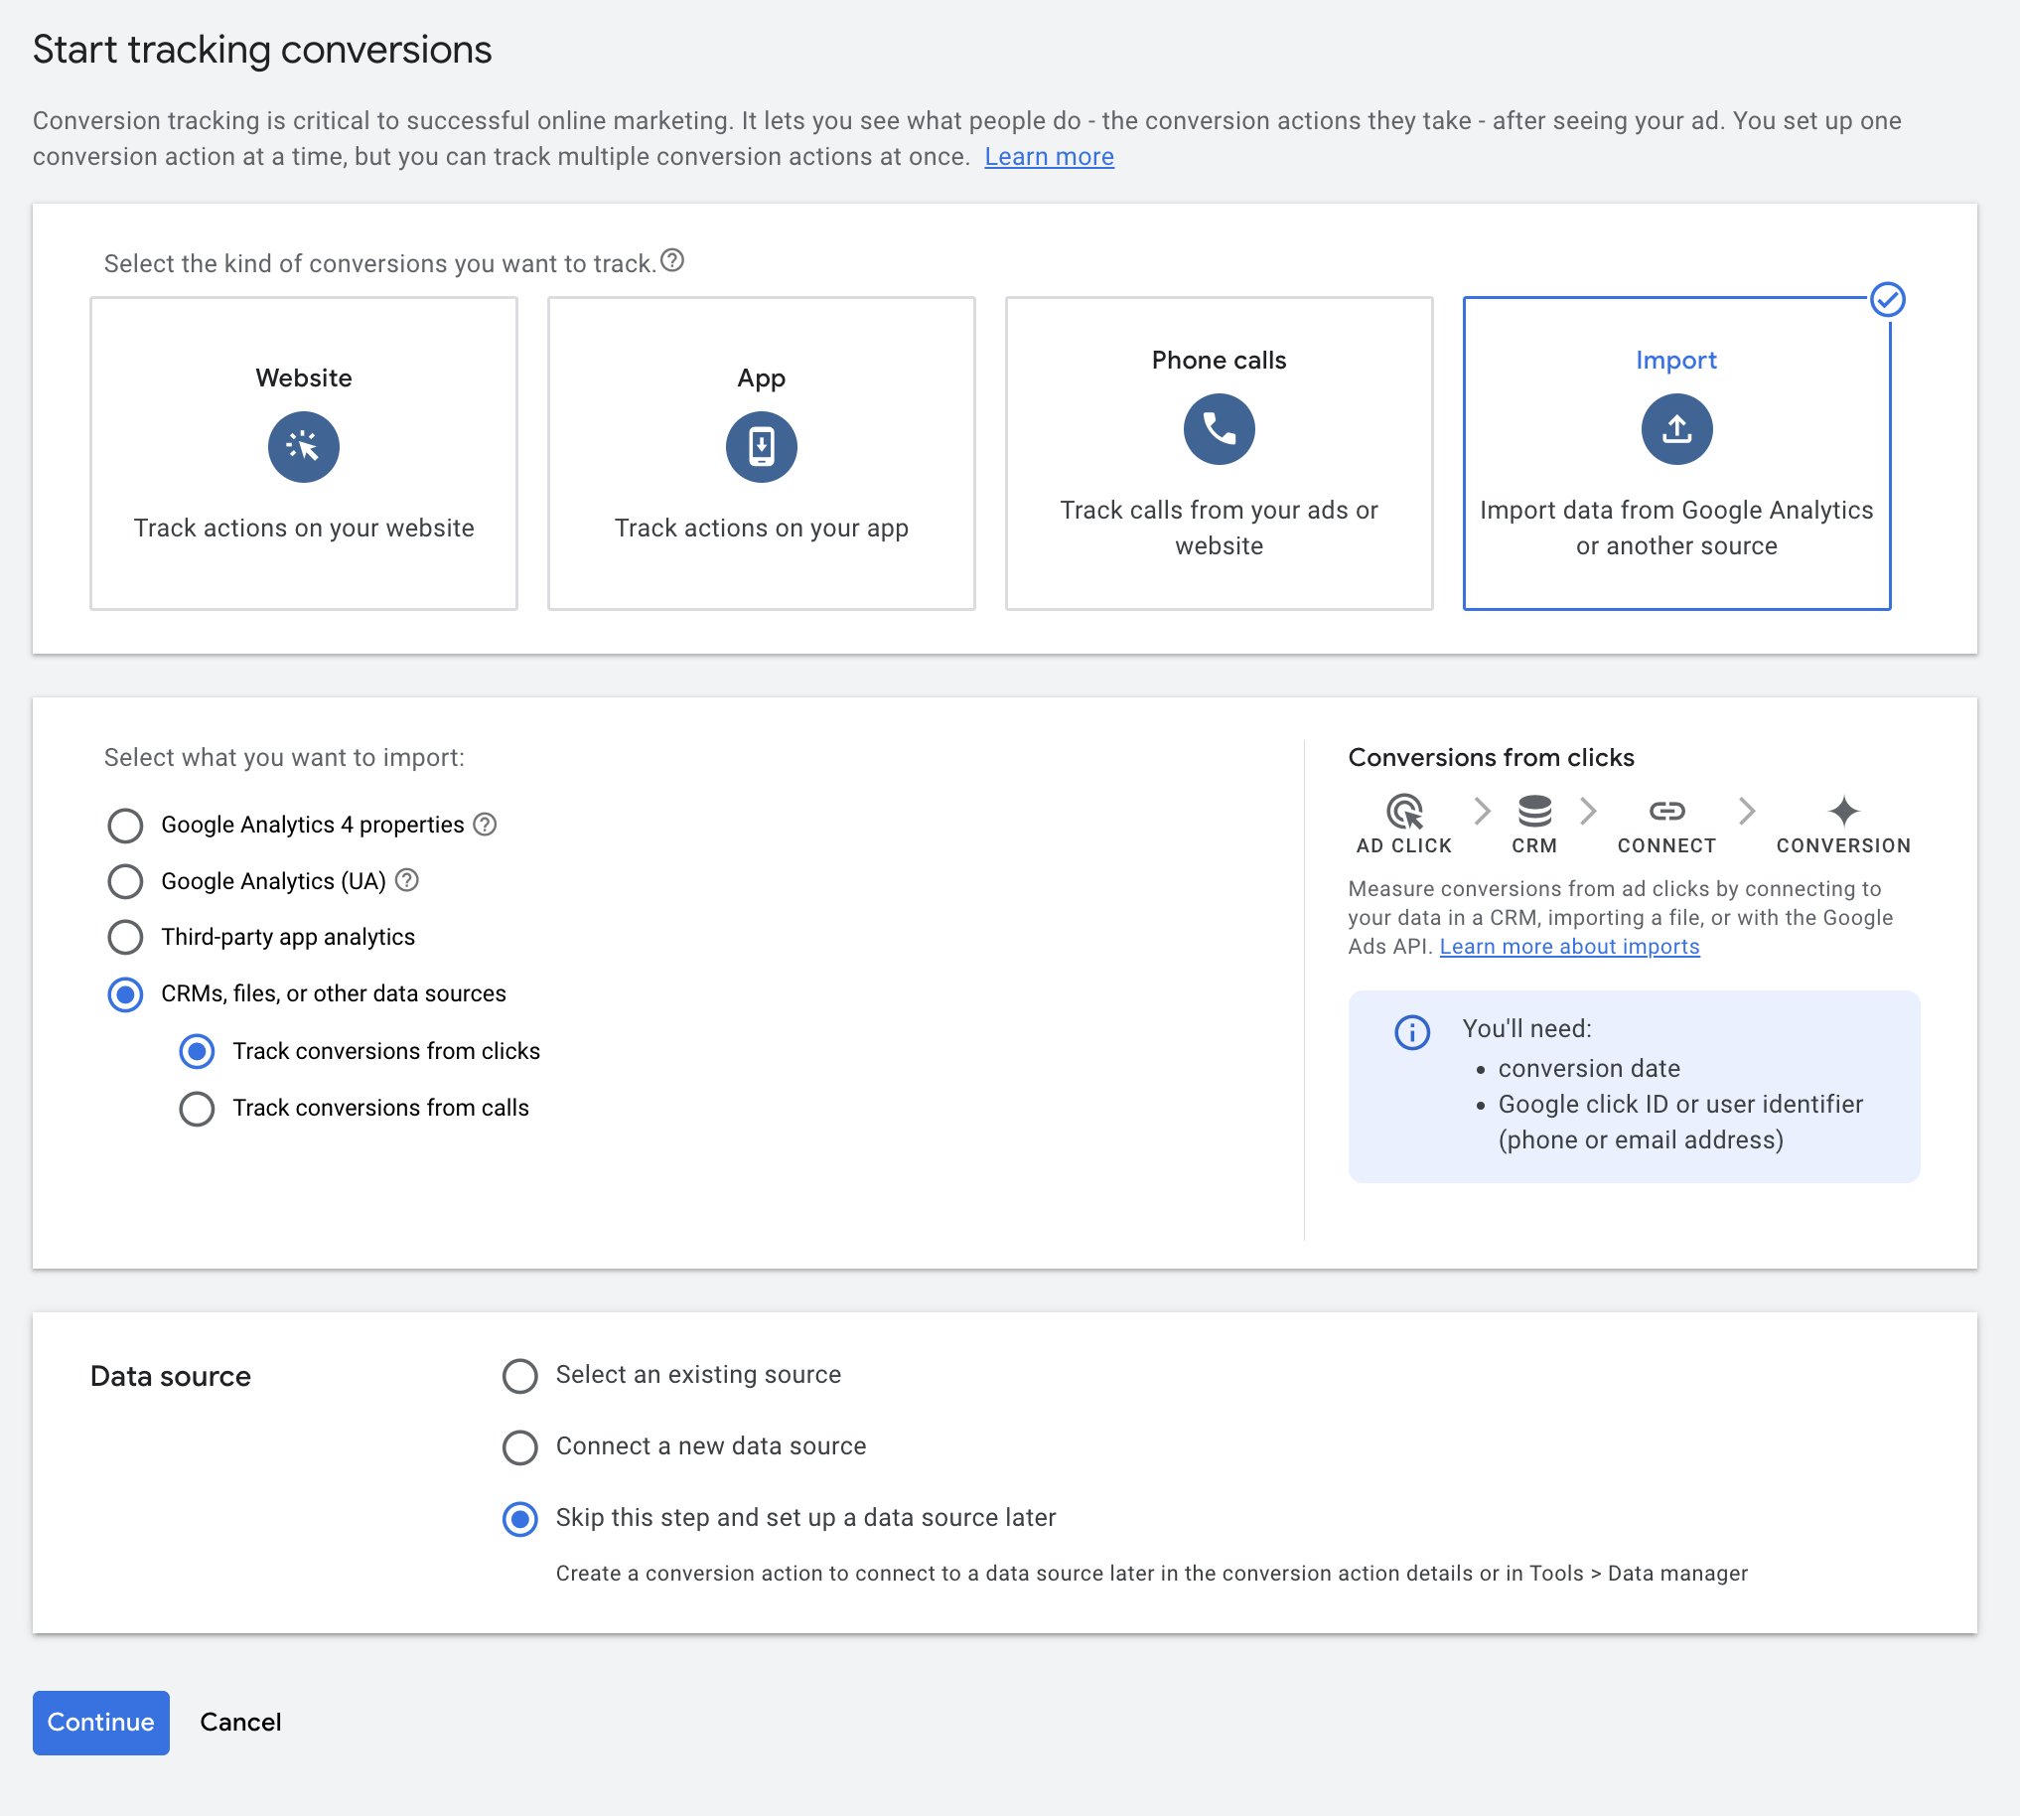The image size is (2020, 1816).
Task: Select Google Analytics 4 properties radio
Action: tap(126, 826)
